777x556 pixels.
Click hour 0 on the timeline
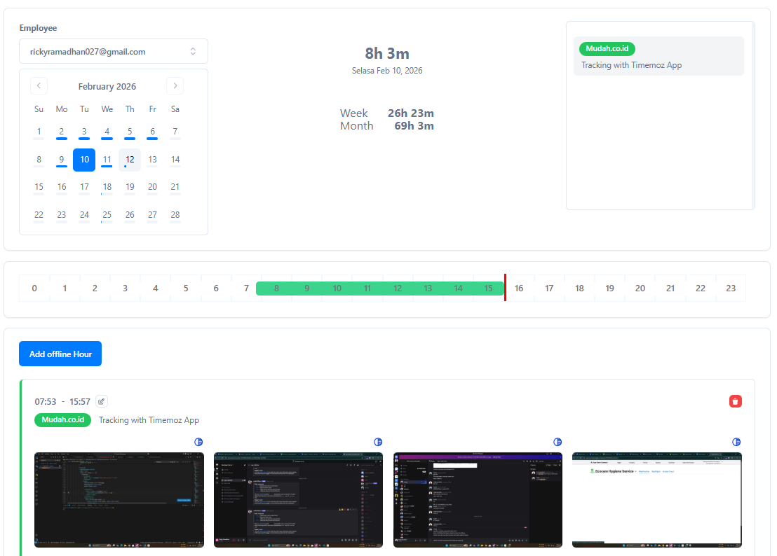tap(34, 289)
